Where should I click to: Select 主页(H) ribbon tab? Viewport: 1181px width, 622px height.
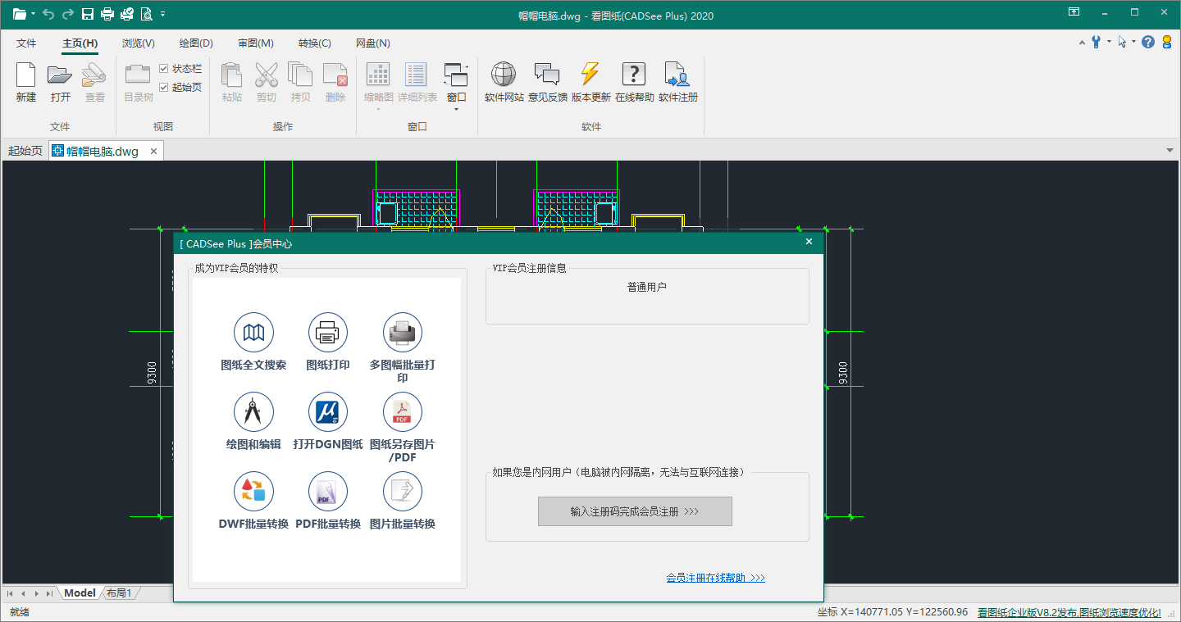tap(80, 43)
